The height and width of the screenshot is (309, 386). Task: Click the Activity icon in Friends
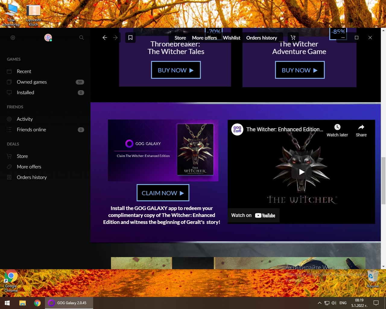pos(9,119)
